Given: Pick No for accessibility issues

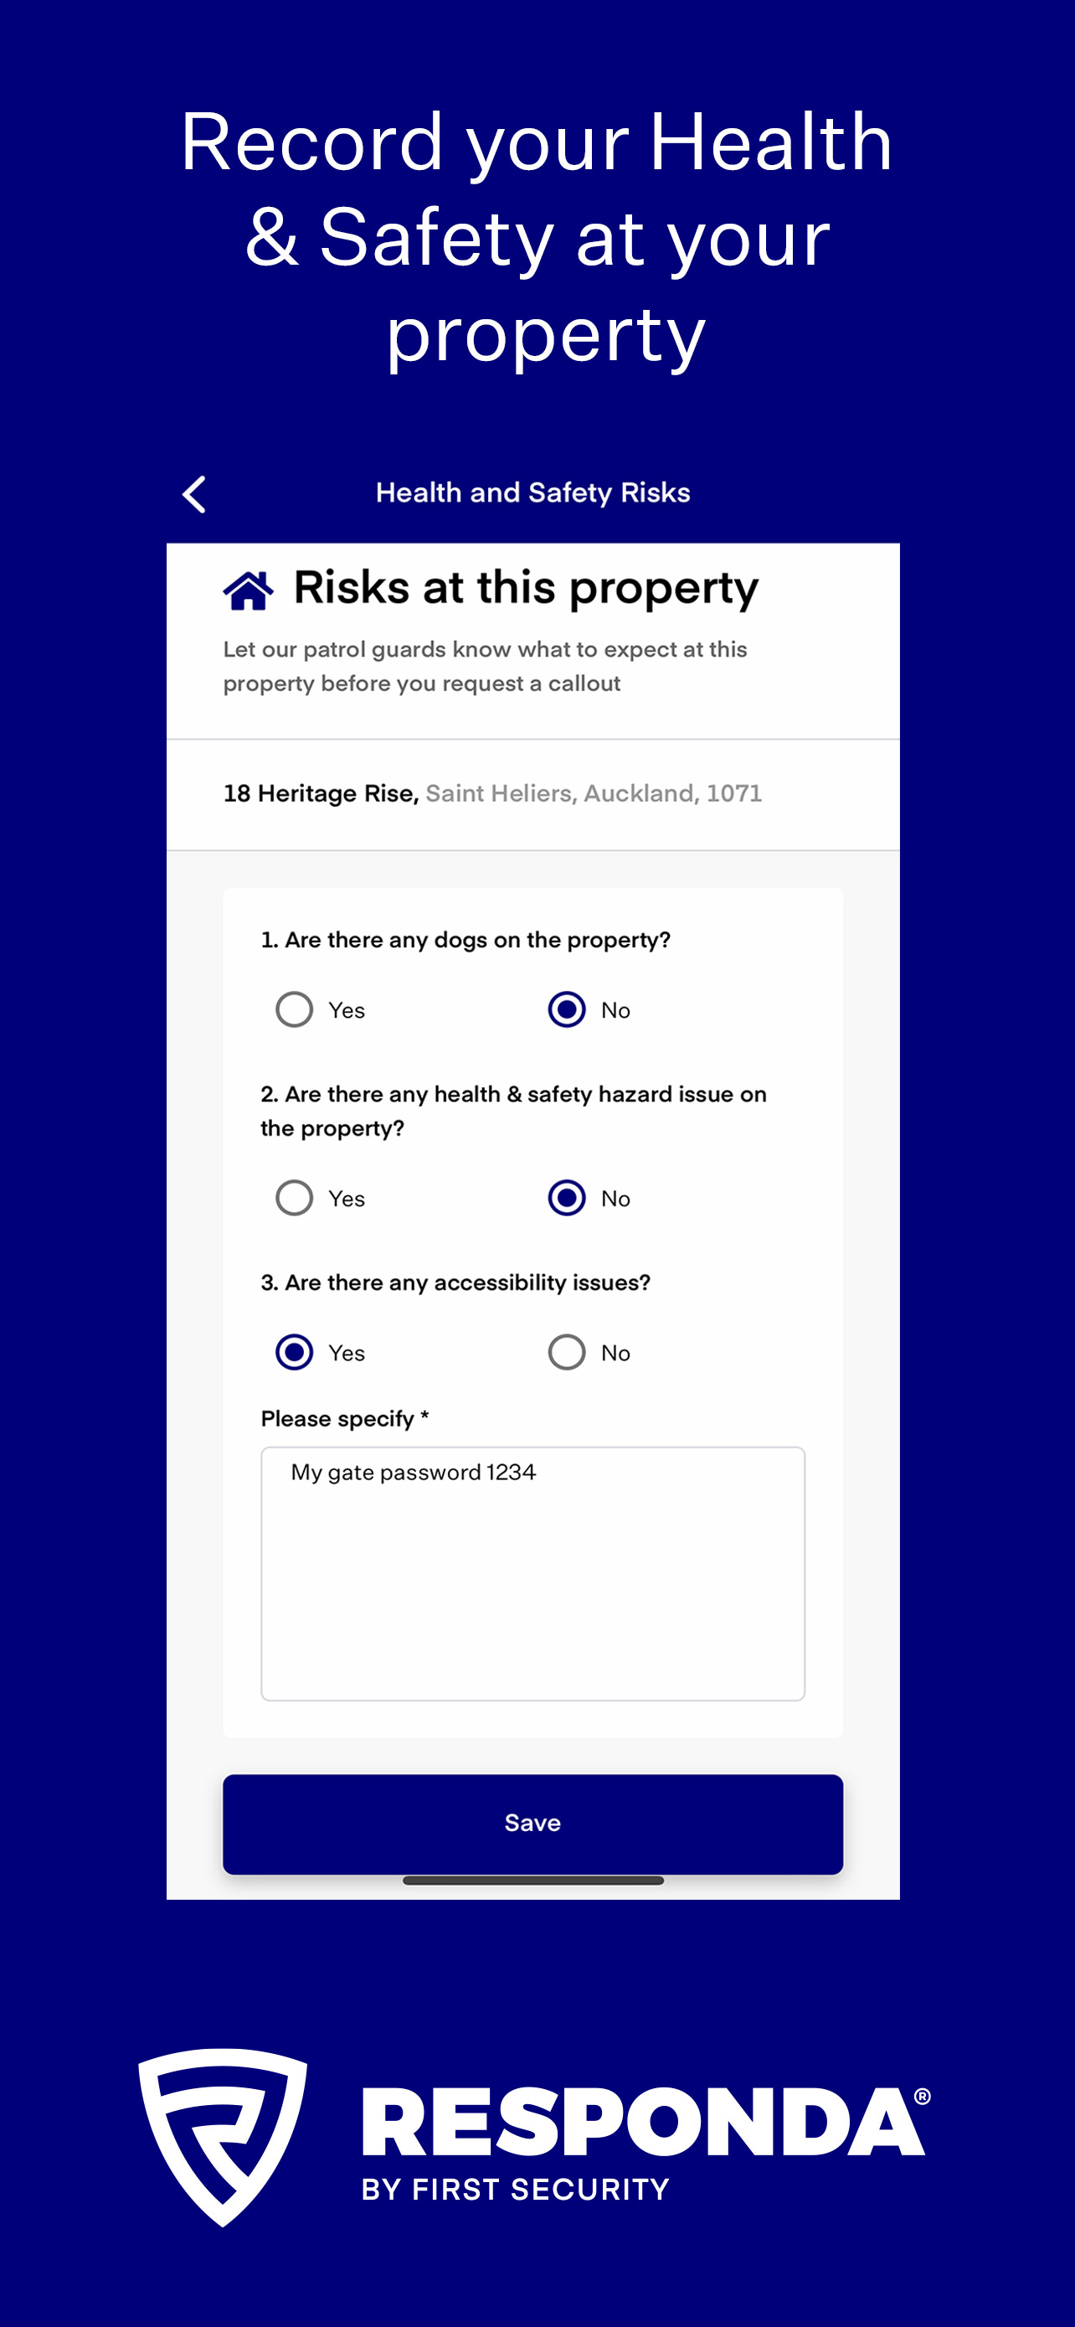Looking at the screenshot, I should [x=567, y=1352].
